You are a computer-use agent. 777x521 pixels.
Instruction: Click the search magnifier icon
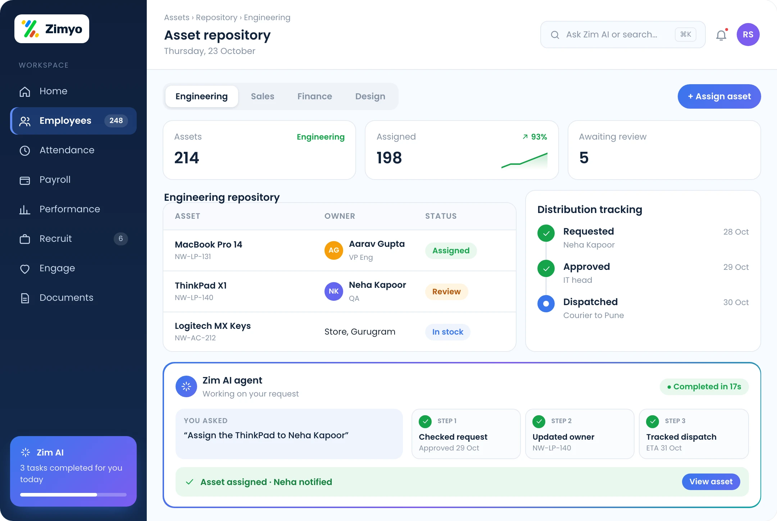pyautogui.click(x=555, y=35)
